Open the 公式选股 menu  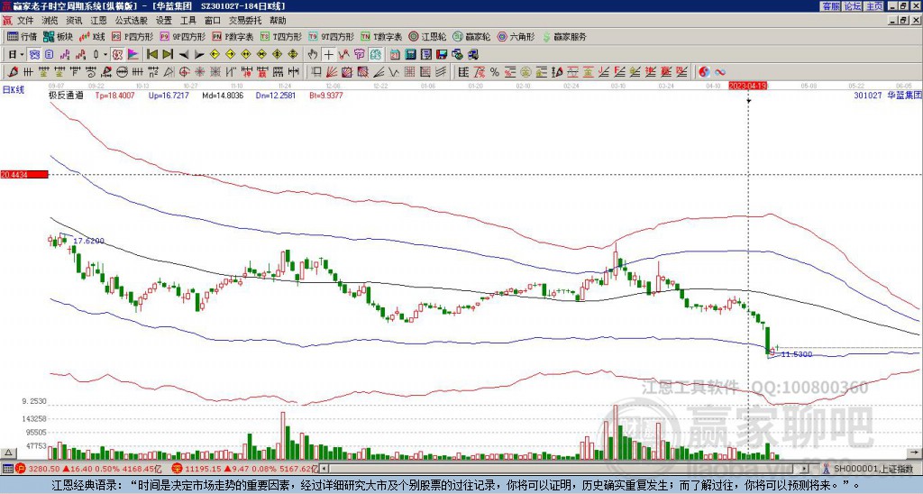pos(132,21)
